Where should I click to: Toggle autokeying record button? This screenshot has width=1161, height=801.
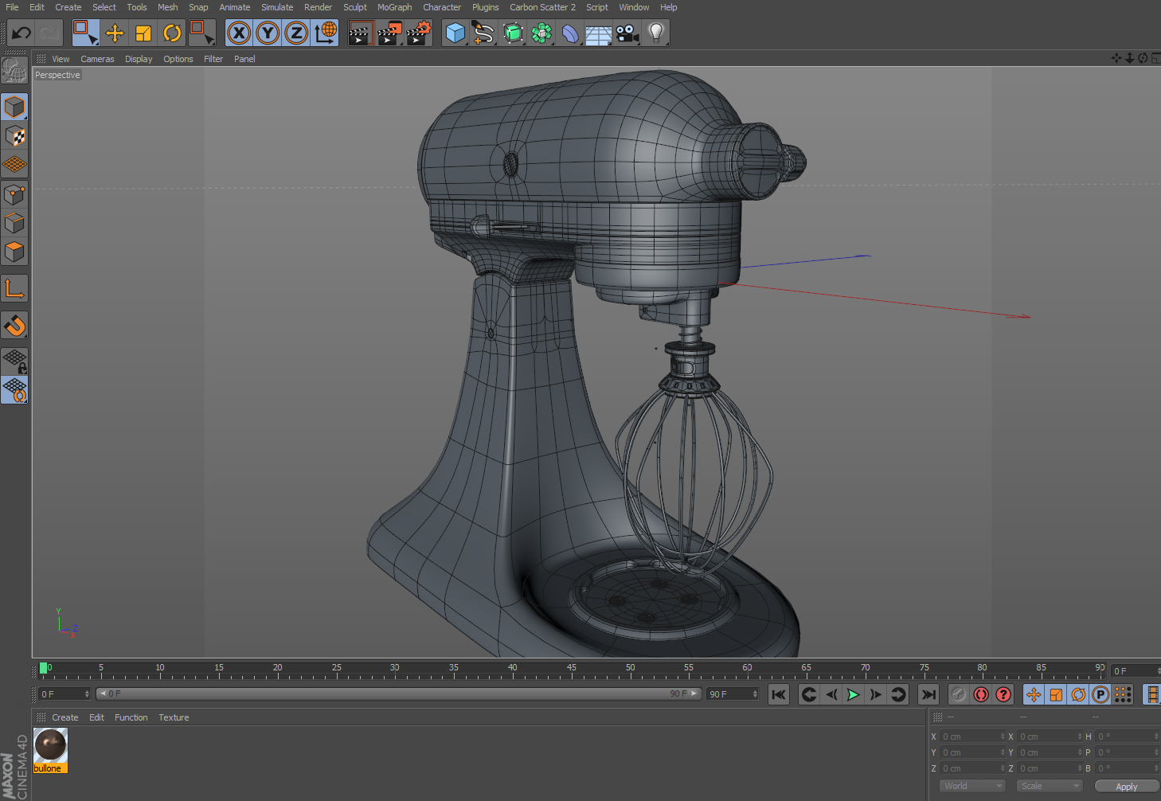tap(981, 694)
